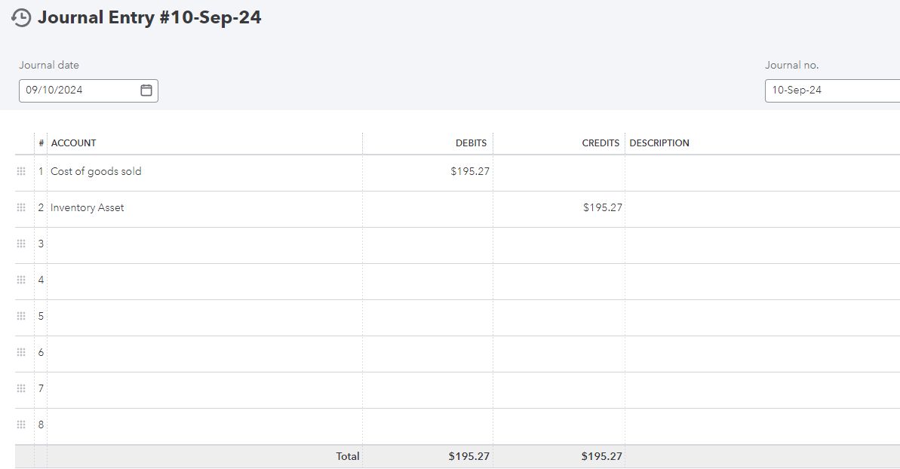
Task: Click the journal history clock icon
Action: [22, 18]
